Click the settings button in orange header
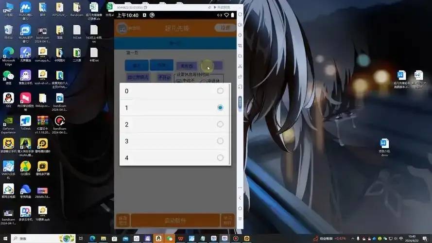The height and width of the screenshot is (243, 432). click(225, 28)
